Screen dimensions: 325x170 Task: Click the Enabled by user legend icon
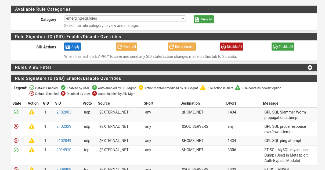[63, 88]
